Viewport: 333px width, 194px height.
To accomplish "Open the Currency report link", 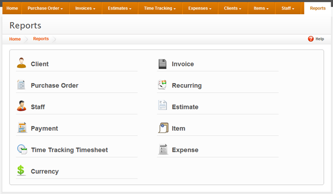I will tap(45, 171).
